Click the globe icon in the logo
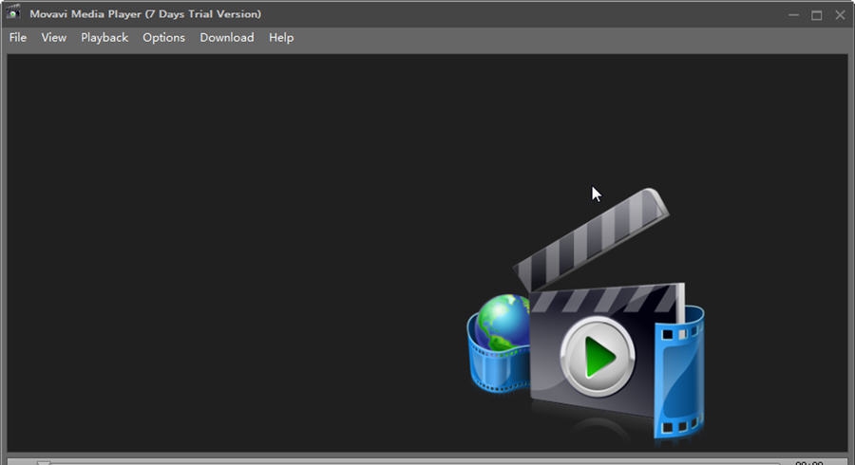855x465 pixels. tap(503, 323)
